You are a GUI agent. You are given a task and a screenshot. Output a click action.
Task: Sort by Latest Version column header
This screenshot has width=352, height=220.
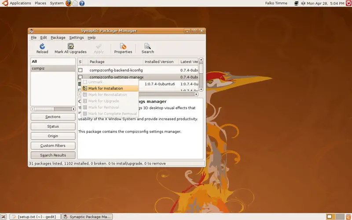(x=189, y=62)
